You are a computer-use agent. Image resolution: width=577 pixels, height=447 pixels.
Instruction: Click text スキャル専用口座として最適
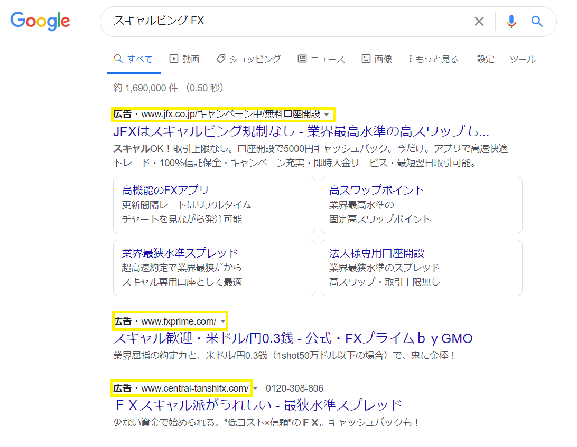[x=182, y=282]
